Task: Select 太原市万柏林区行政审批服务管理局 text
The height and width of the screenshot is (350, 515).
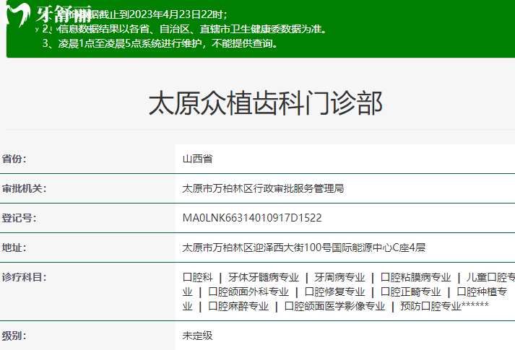Action: tap(263, 188)
